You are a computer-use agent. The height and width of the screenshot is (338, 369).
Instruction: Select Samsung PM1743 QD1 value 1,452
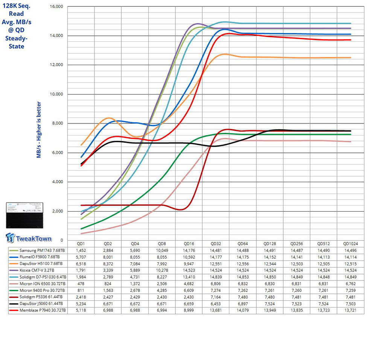81,251
